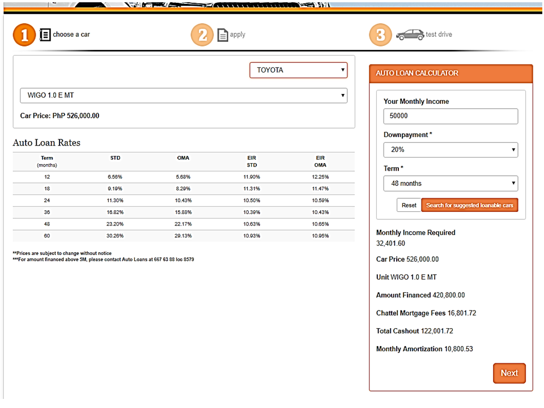Click the 10.39% EIR STD cell
The image size is (544, 408).
tap(252, 212)
